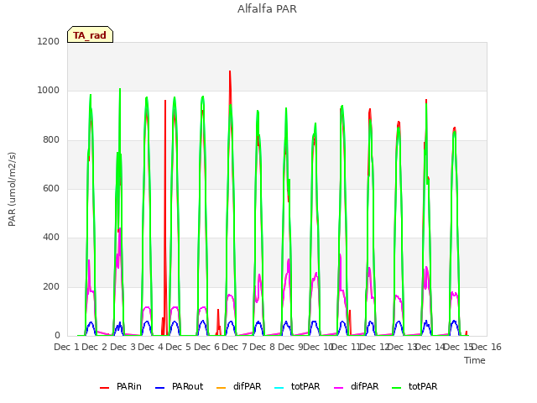
Task: Click the 1000 y-axis tick value
Action: point(49,91)
